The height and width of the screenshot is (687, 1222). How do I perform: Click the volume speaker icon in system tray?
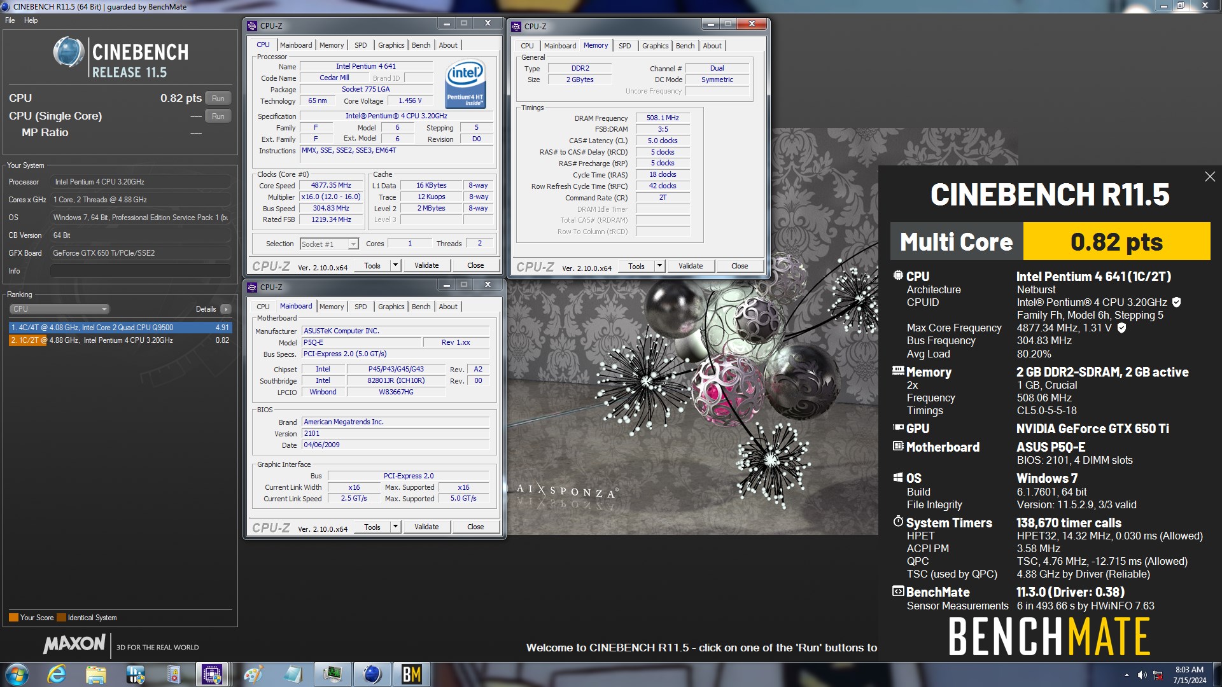coord(1142,675)
